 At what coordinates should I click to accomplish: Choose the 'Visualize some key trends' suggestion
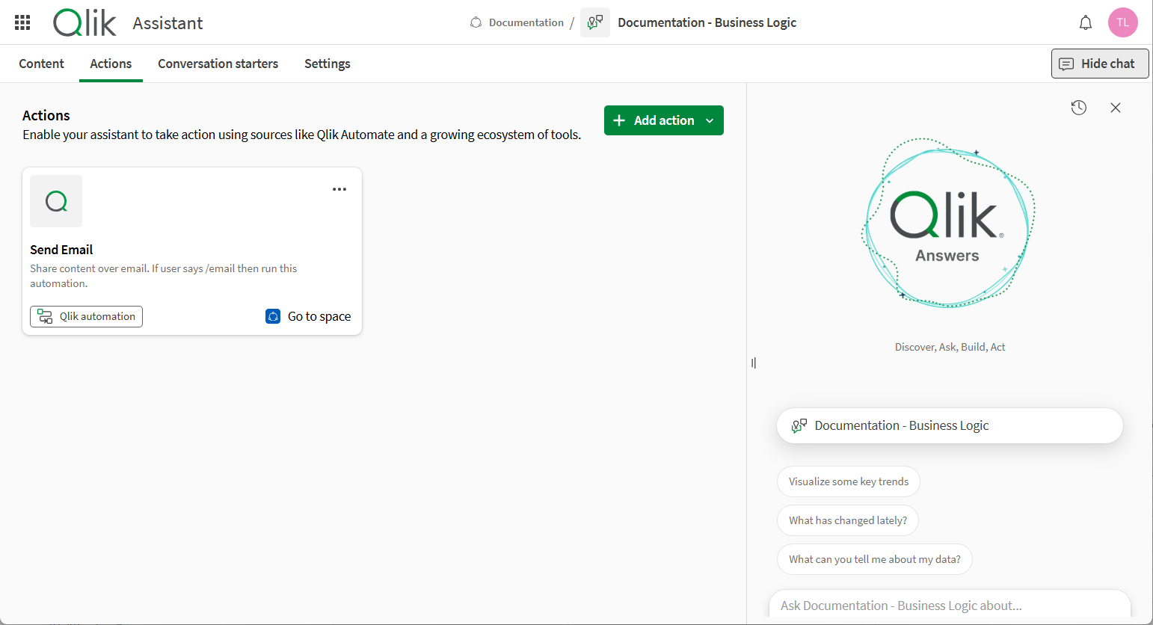coord(849,481)
